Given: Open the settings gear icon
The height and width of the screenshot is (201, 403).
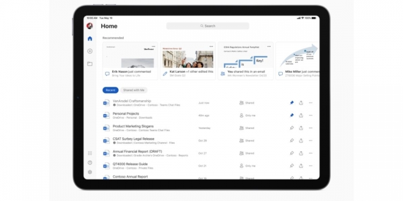Looking at the screenshot, I should point(90,172).
